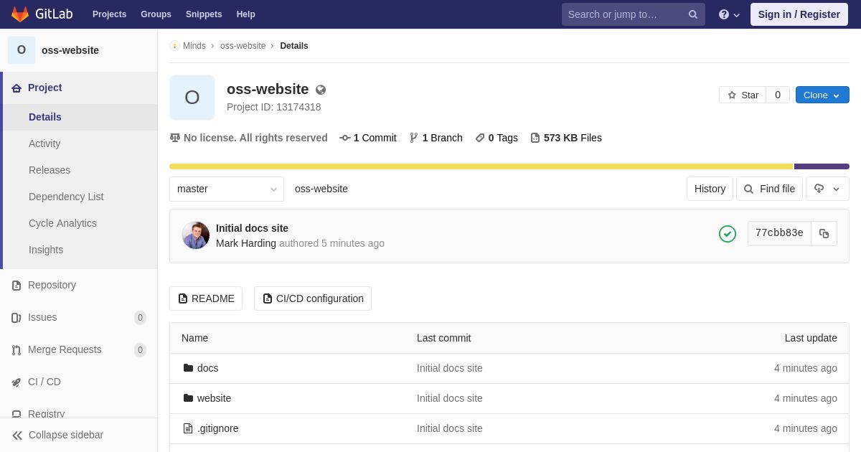This screenshot has width=861, height=452.
Task: Open Snippets in the top navigation
Action: (204, 14)
